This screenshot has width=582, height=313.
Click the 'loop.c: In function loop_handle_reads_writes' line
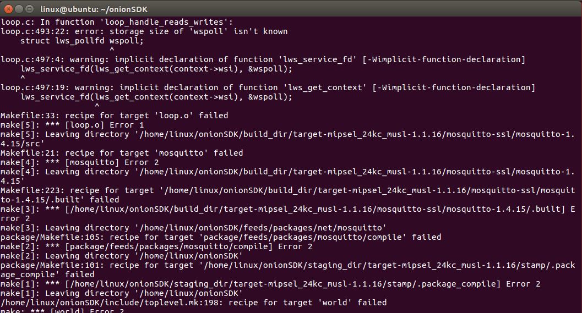117,22
